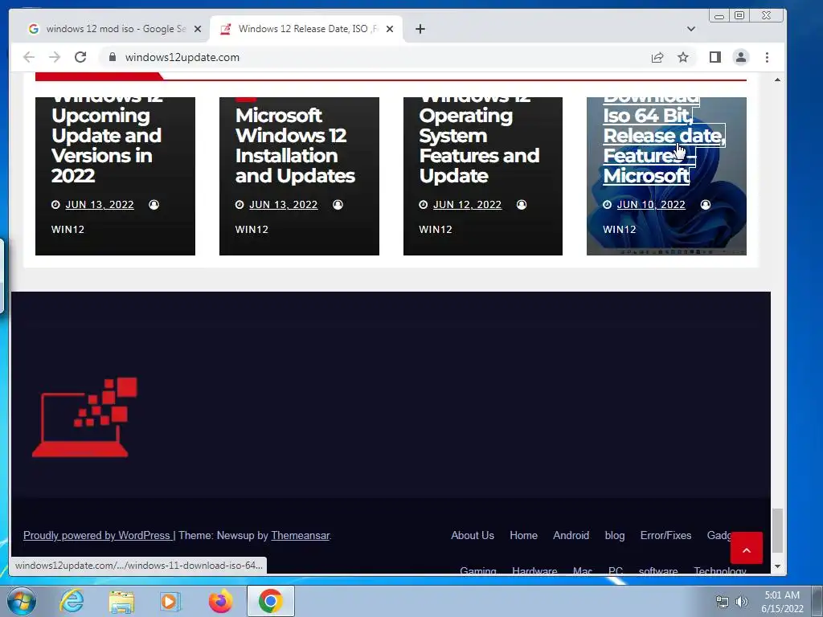Screen dimensions: 823x617
Task: Share this page icon
Action: pyautogui.click(x=657, y=57)
